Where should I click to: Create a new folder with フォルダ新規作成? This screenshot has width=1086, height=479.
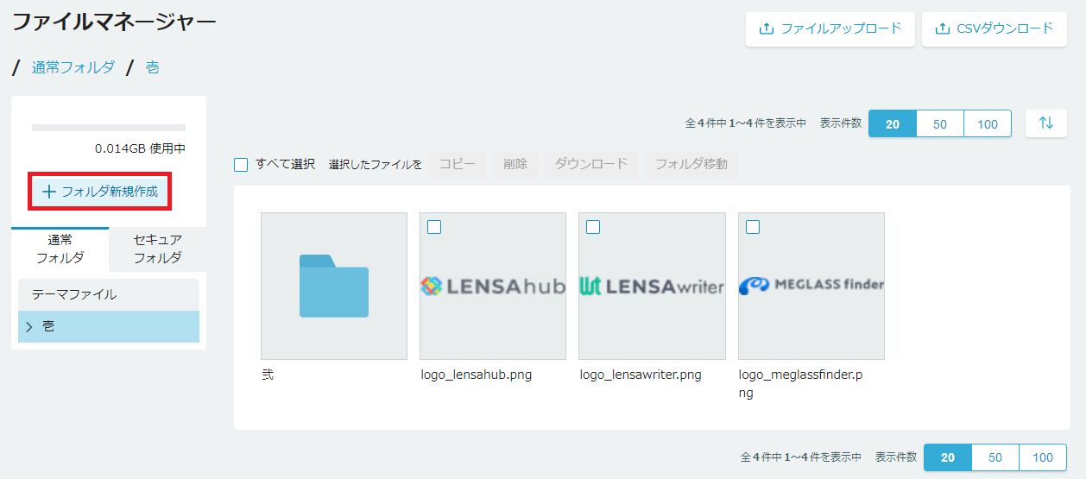[100, 192]
